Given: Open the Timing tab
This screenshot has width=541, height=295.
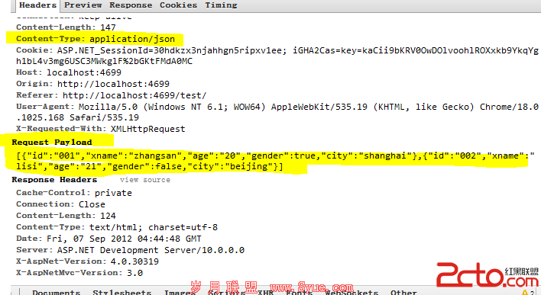Looking at the screenshot, I should coord(221,5).
